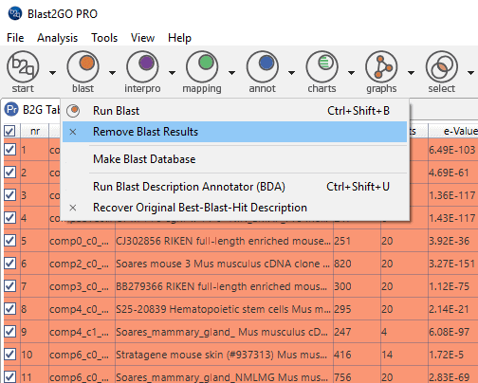This screenshot has height=383, width=478.
Task: Expand the select button dropdown arrow
Action: click(470, 73)
